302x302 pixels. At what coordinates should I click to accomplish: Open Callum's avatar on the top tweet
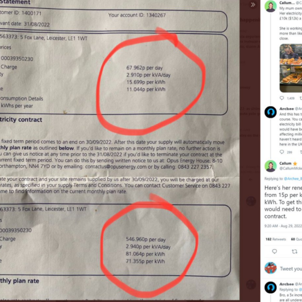[x=271, y=6]
